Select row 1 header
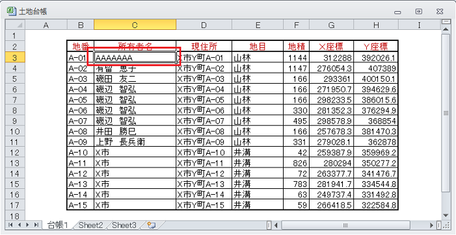Image resolution: width=456 pixels, height=235 pixels. [15, 36]
